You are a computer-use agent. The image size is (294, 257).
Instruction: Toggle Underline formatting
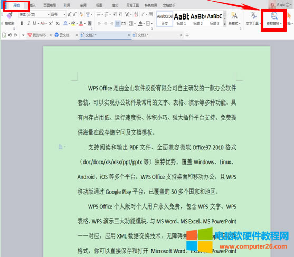(x=34, y=23)
